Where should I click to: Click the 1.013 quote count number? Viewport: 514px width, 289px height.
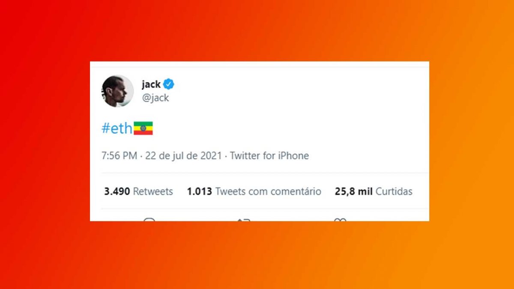(199, 191)
